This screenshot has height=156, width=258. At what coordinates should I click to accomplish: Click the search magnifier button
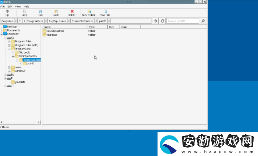(x=203, y=21)
